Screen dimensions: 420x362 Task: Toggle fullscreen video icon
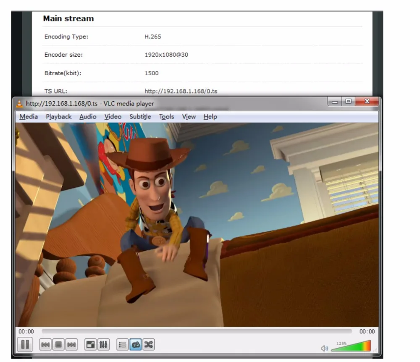pos(91,345)
